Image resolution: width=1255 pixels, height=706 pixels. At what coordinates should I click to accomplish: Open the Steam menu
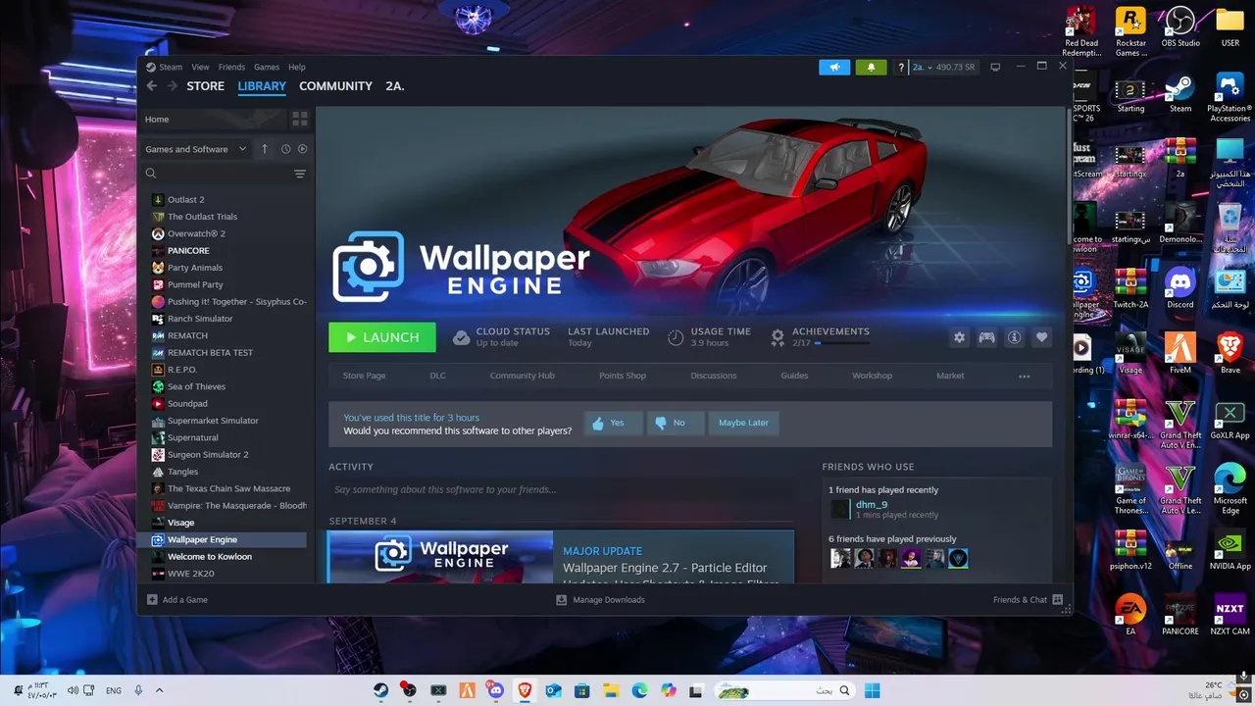point(171,67)
